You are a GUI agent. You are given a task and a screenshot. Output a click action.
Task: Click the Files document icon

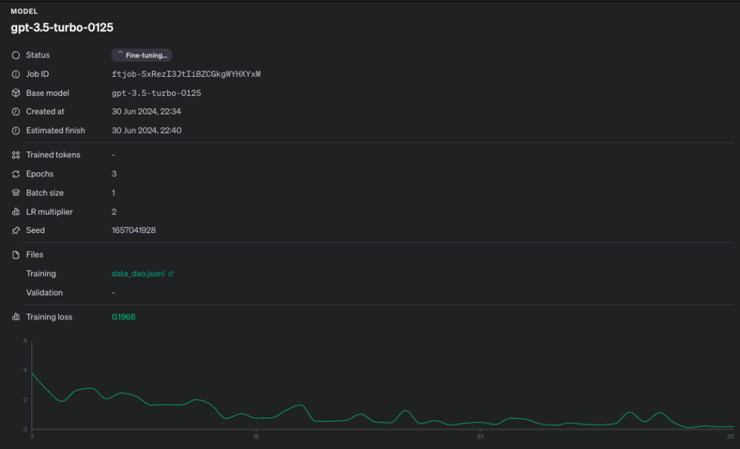[x=16, y=254]
